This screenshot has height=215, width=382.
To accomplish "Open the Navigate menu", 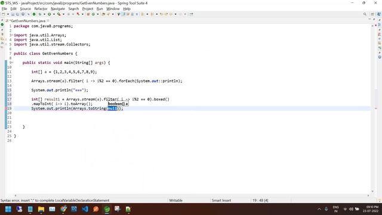I will pyautogui.click(x=58, y=8).
